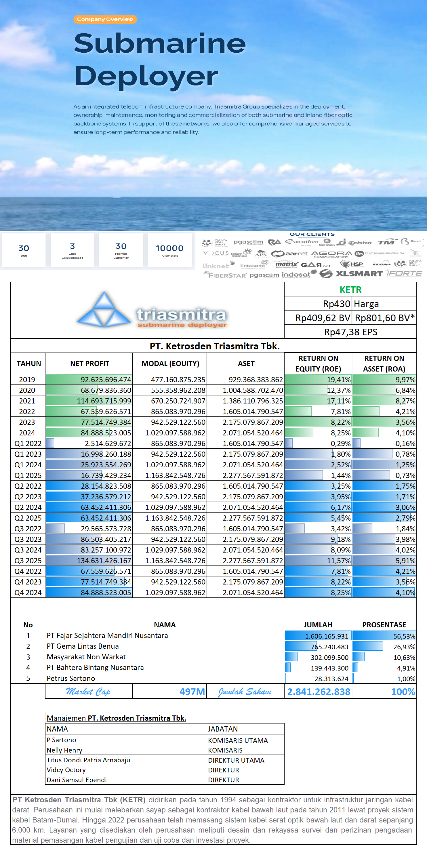Viewport: 427px width, 855px height.
Task: Click the aarnet client logo
Action: tap(290, 254)
